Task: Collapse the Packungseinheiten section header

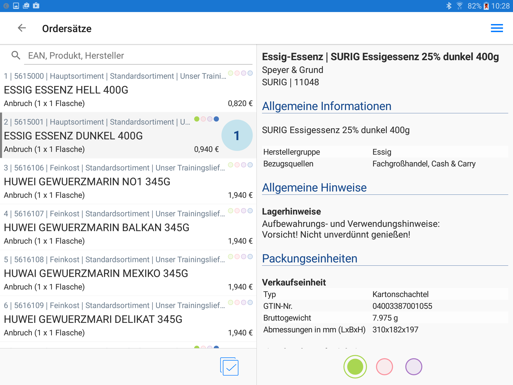Action: point(310,258)
